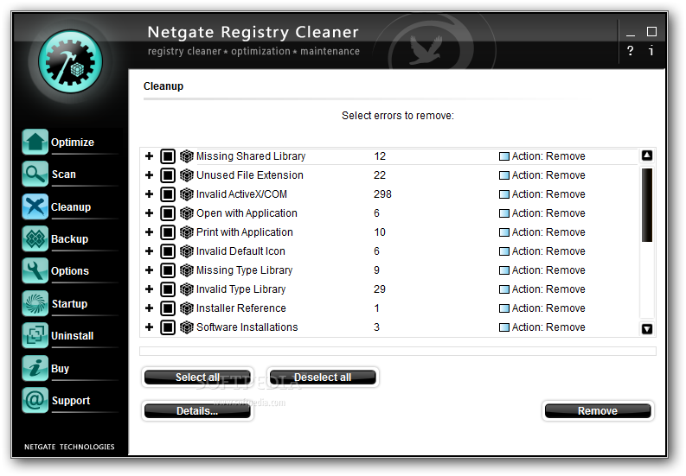The width and height of the screenshot is (686, 476).
Task: Toggle the Unused File Extension checkbox
Action: (168, 175)
